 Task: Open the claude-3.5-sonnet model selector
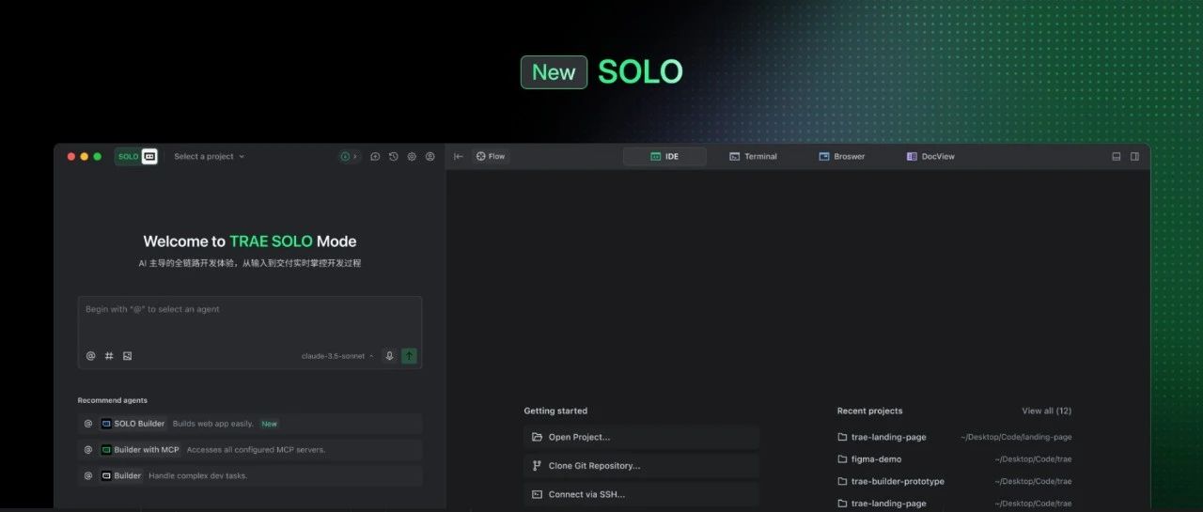(337, 356)
